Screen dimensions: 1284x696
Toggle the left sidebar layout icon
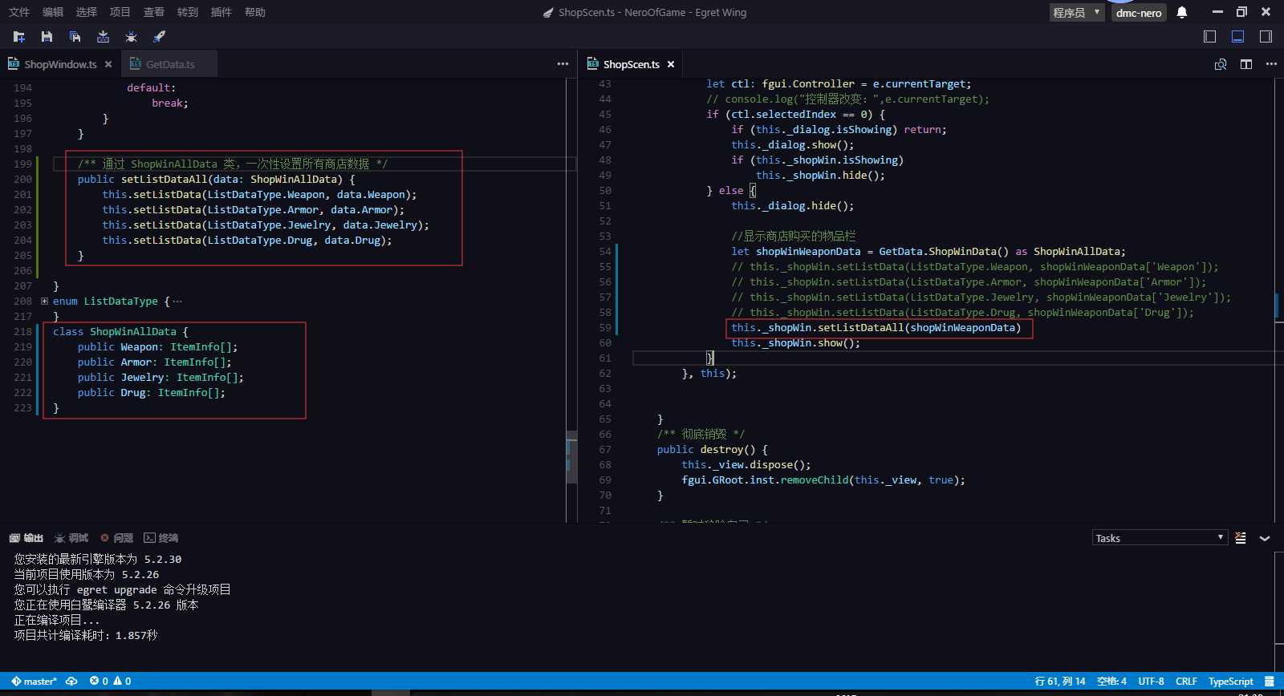click(x=1210, y=37)
